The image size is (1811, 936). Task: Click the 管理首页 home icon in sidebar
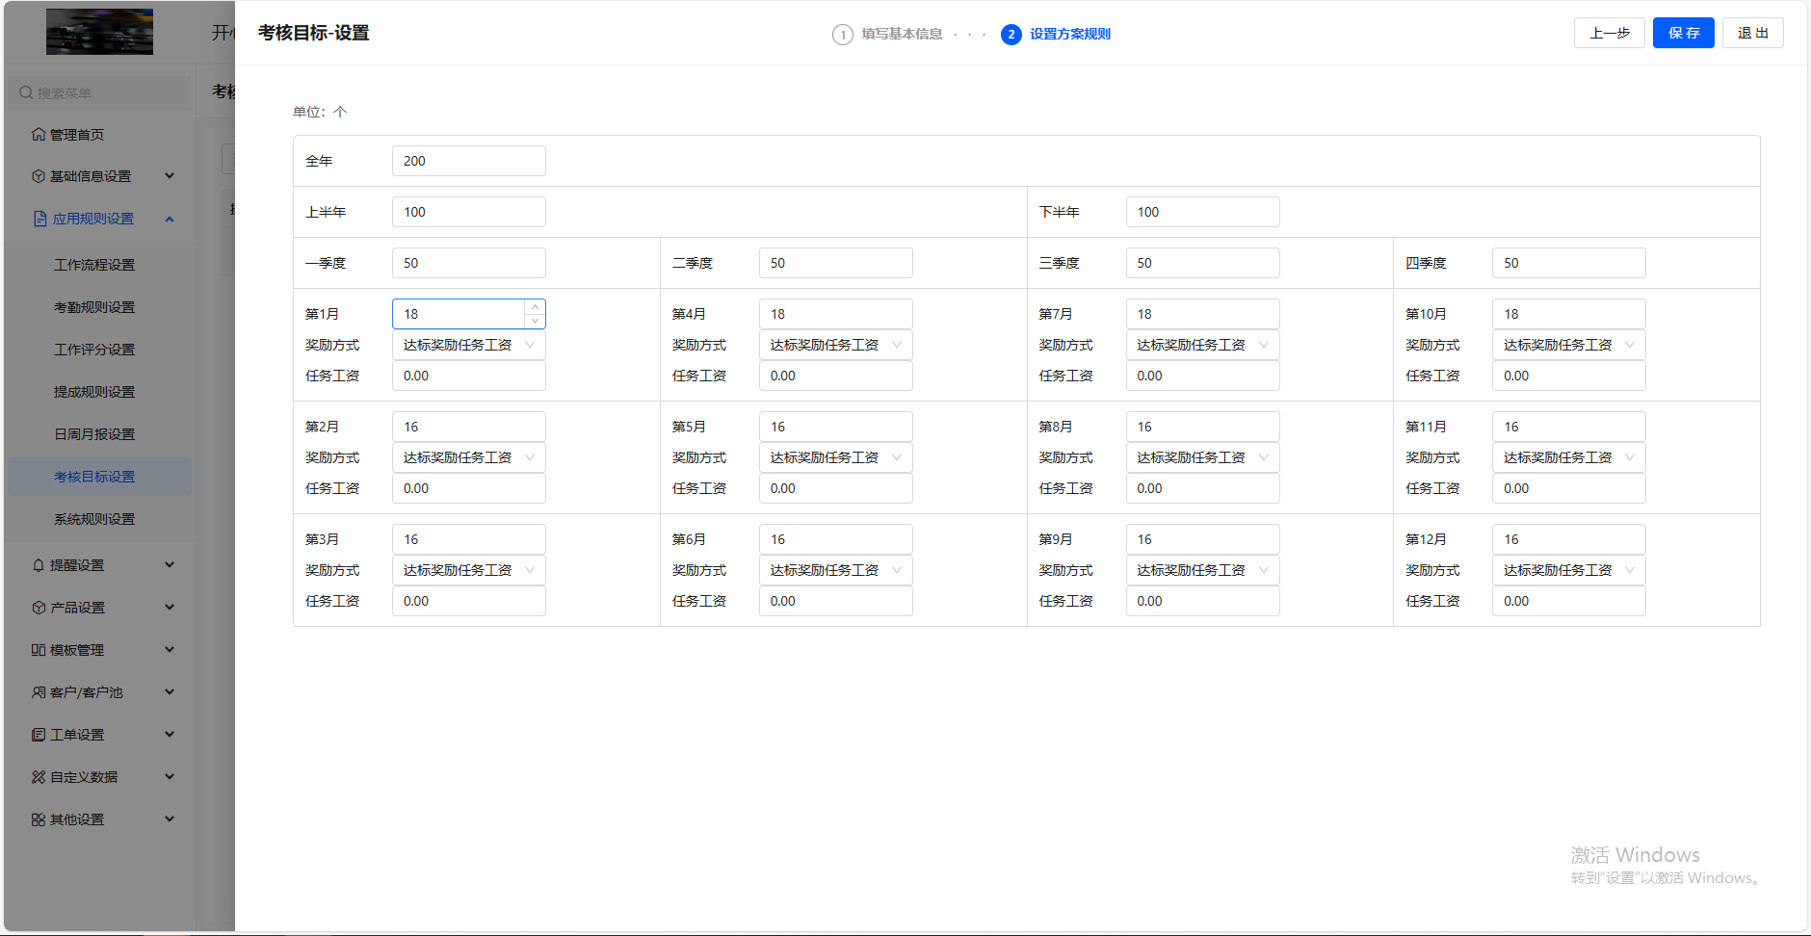click(x=39, y=135)
